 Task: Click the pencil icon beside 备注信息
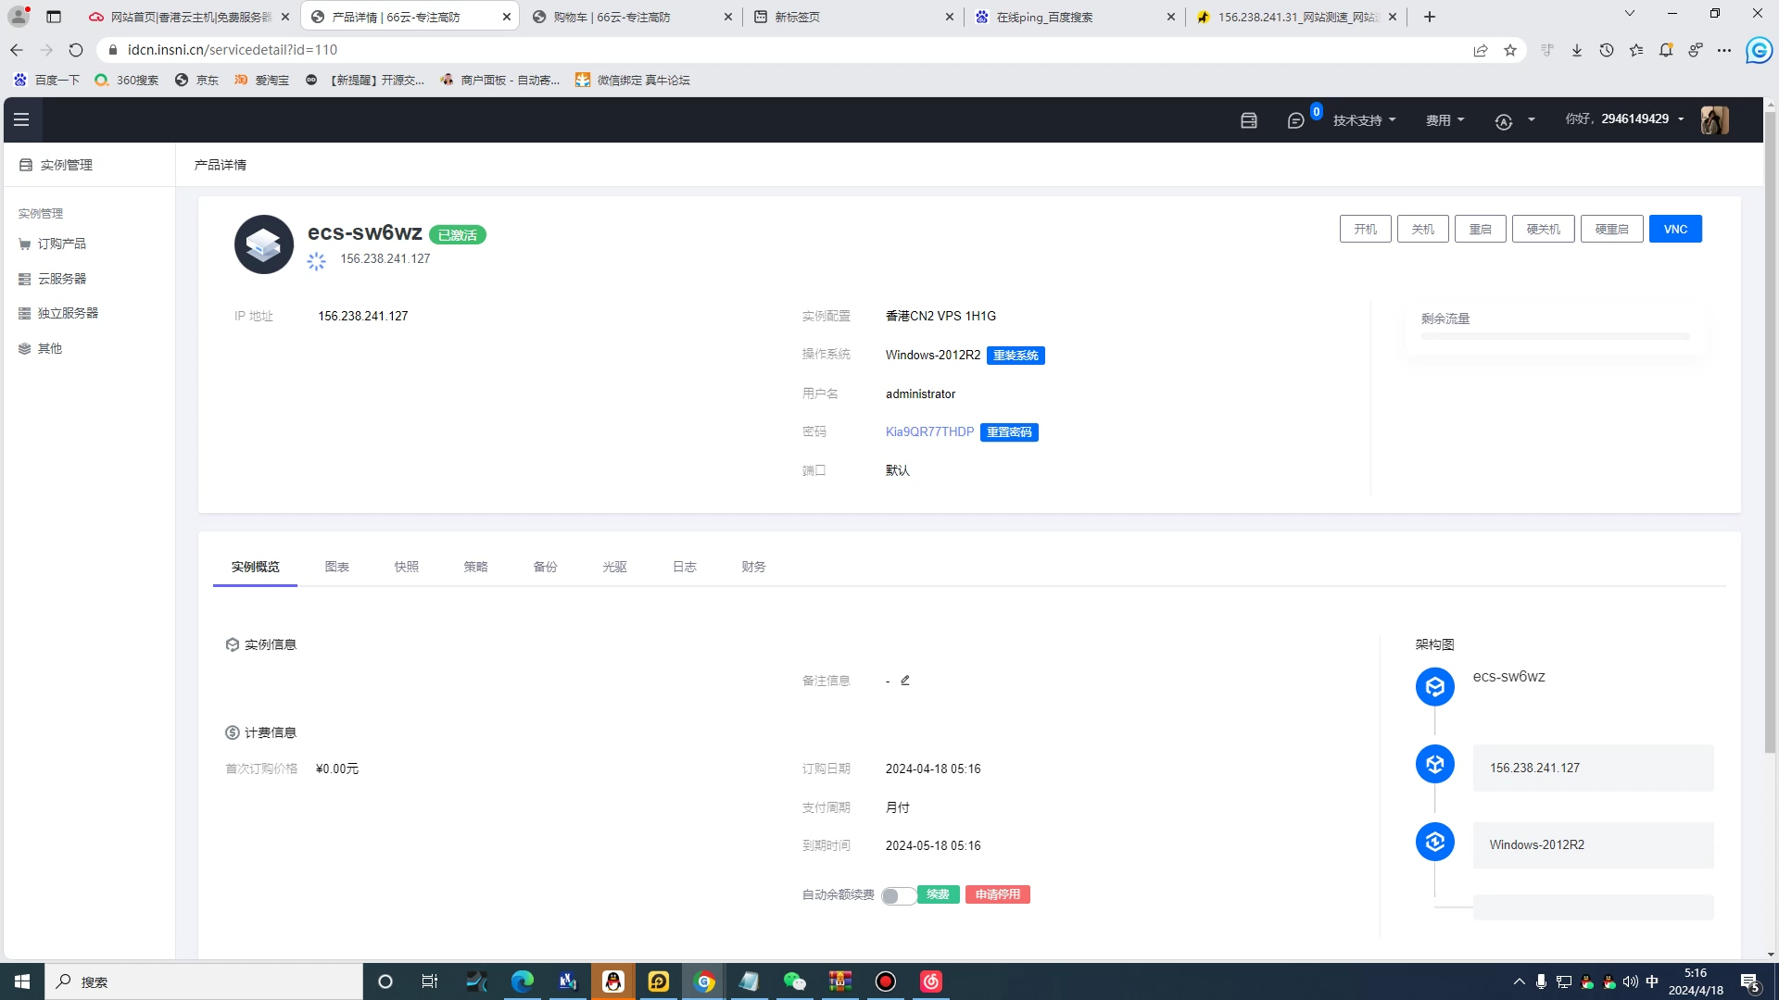tap(905, 681)
